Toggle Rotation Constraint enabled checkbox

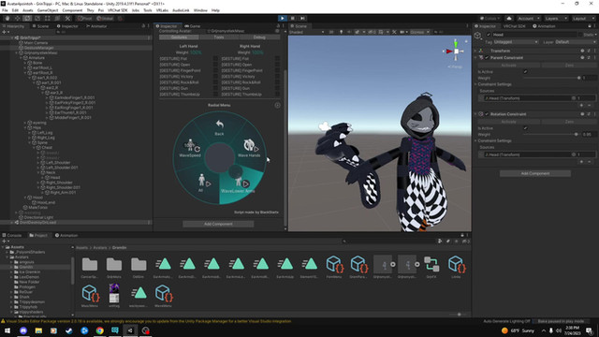487,114
